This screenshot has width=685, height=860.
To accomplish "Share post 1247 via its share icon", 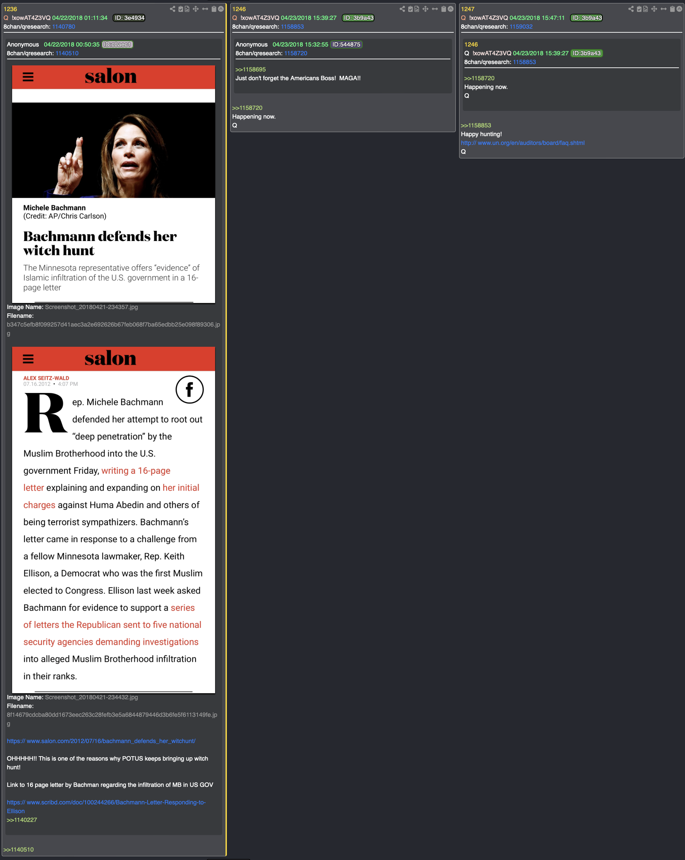I will pos(631,9).
